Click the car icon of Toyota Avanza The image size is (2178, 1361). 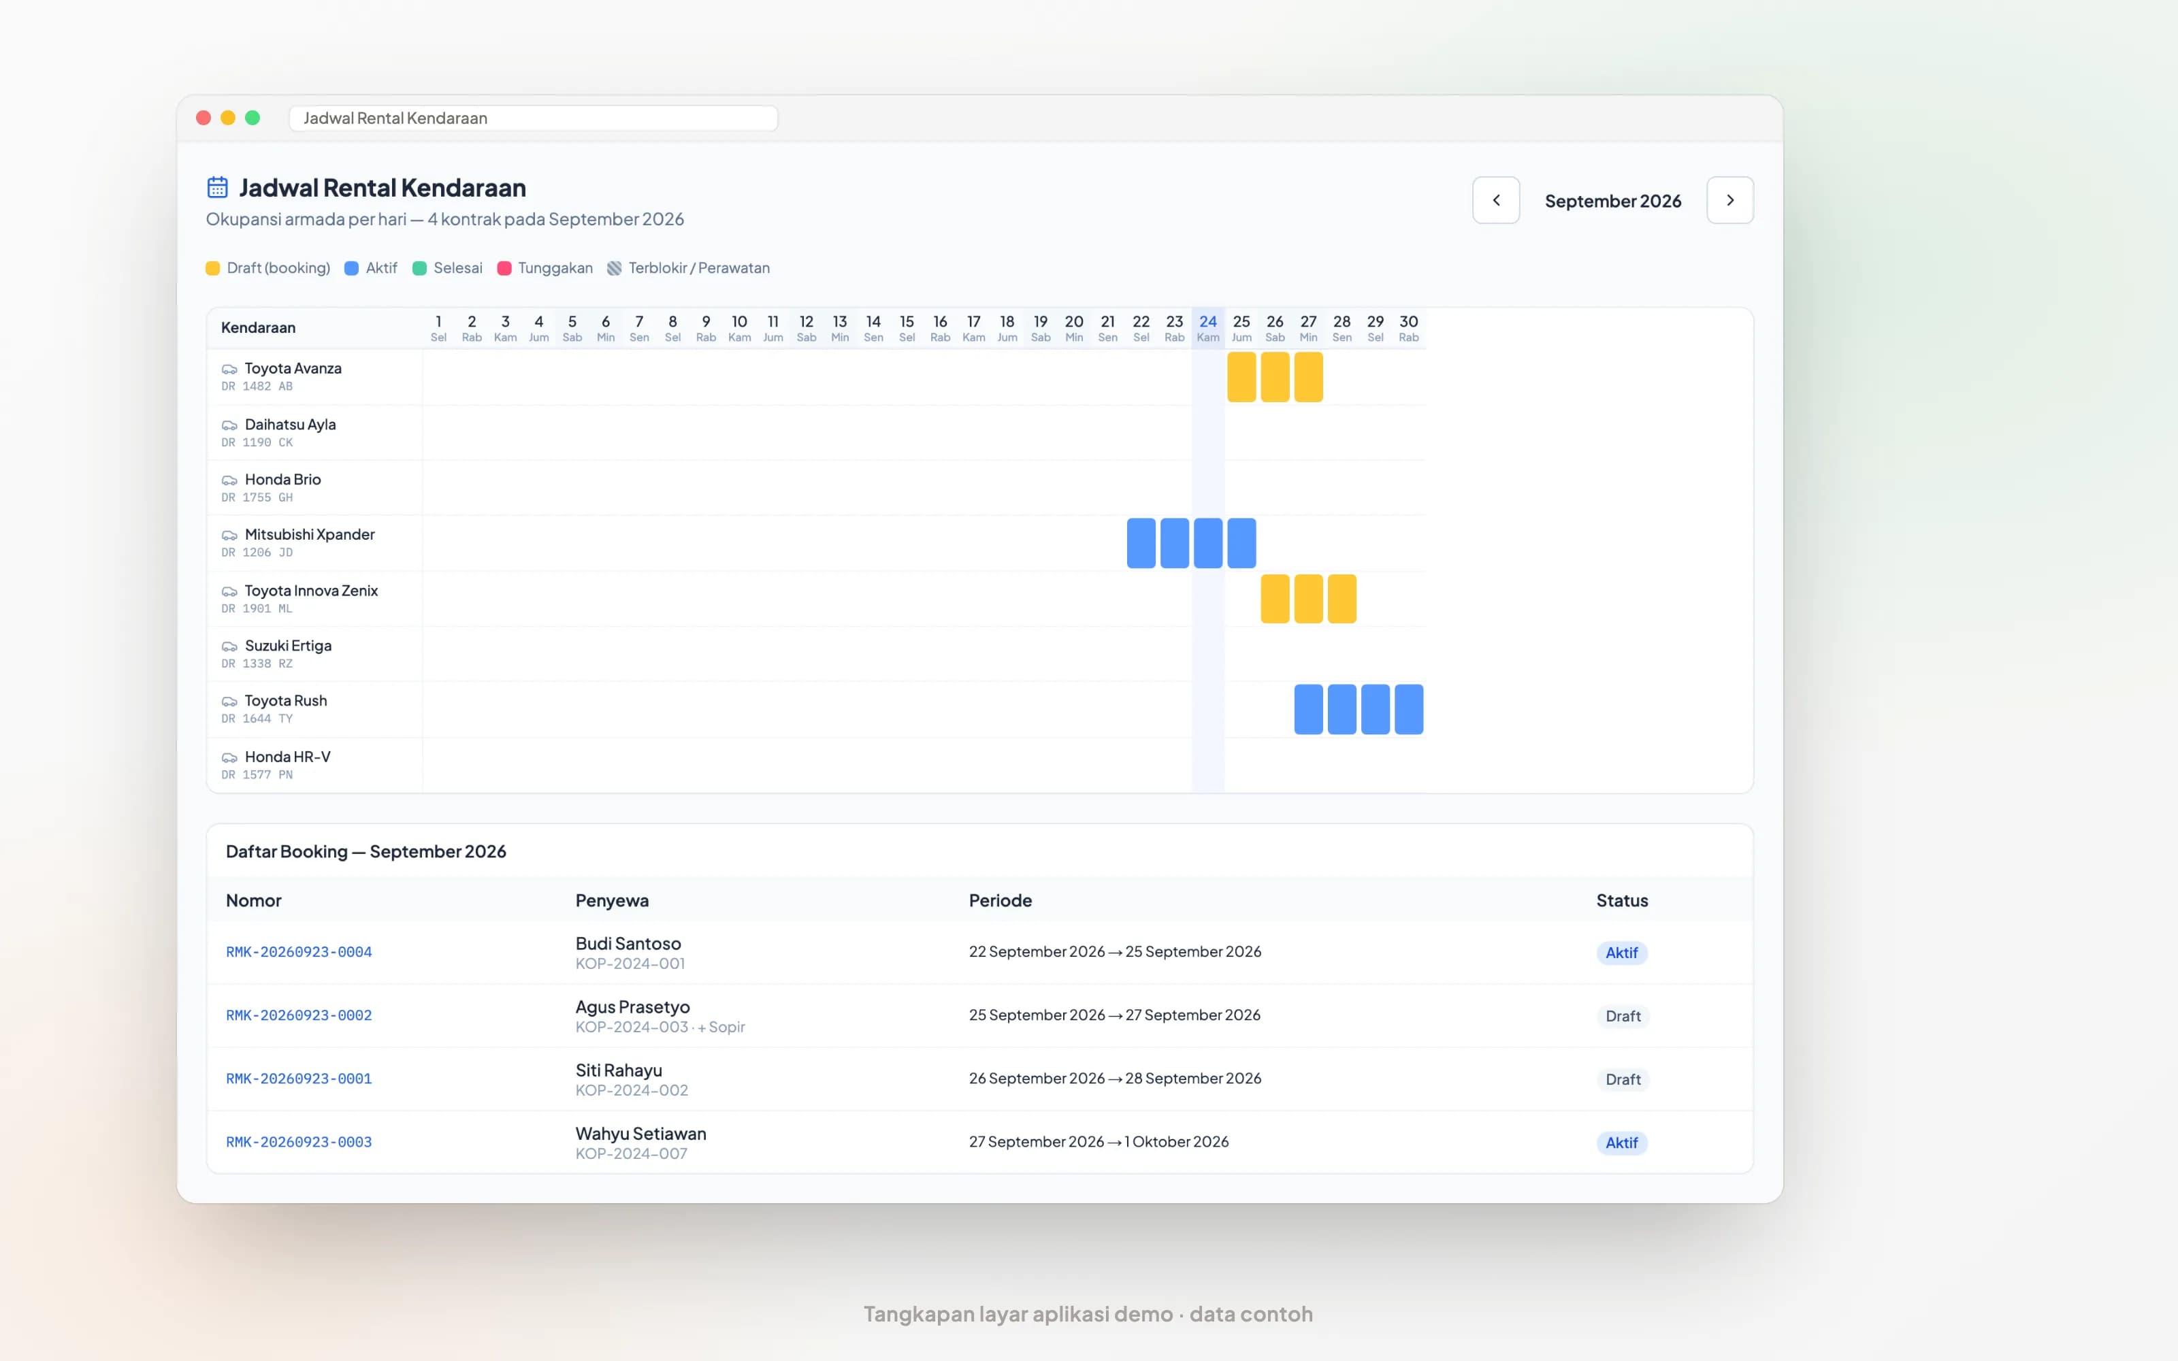(x=229, y=369)
